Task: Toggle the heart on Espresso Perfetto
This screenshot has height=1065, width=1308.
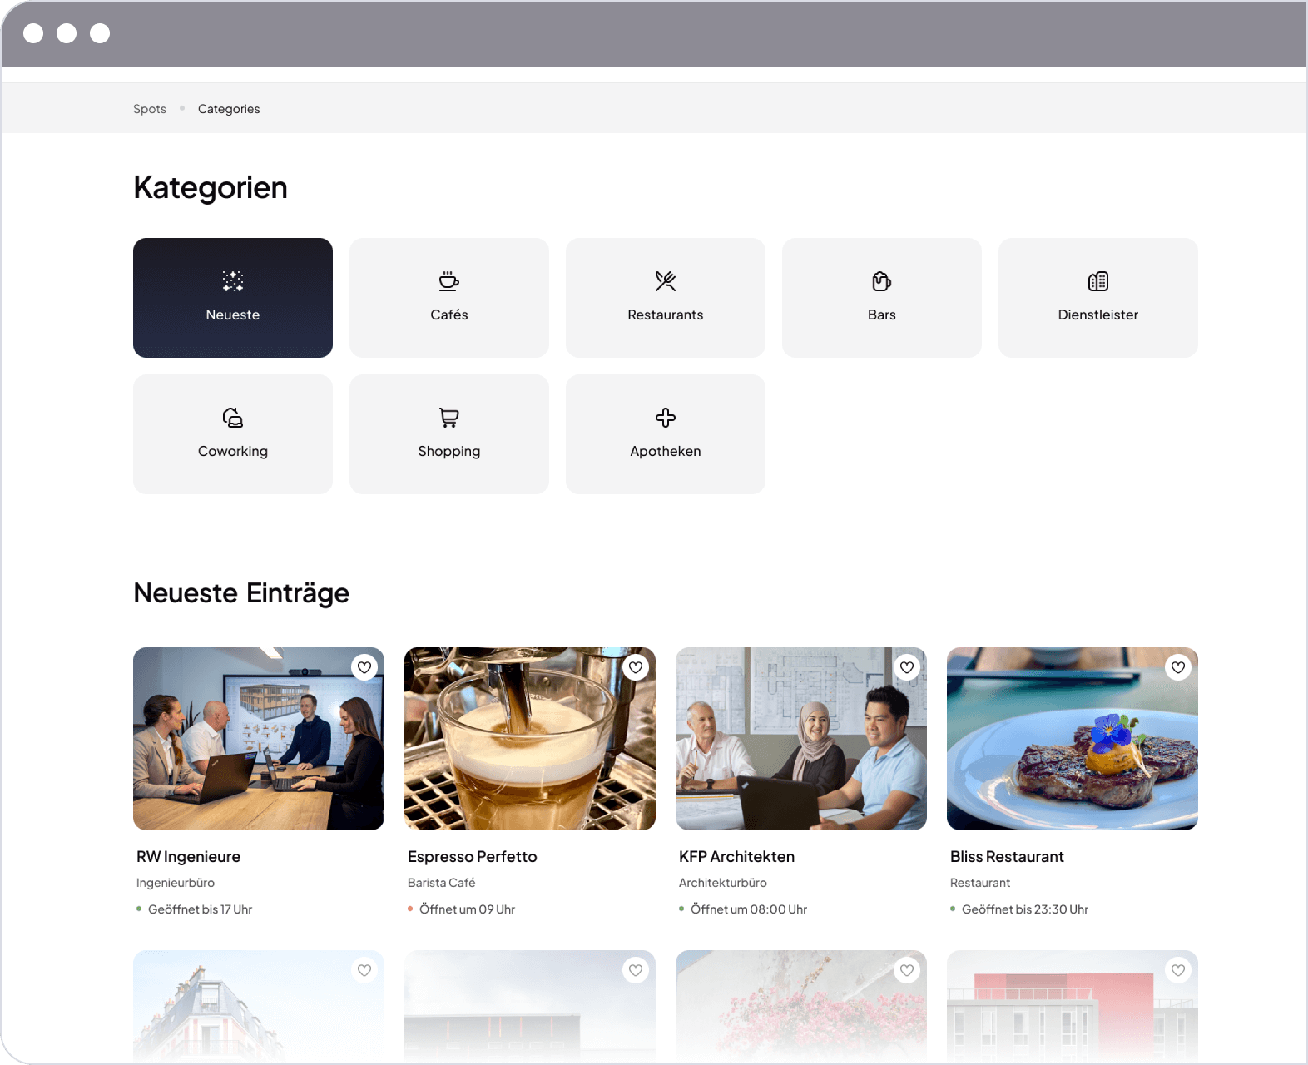Action: click(636, 667)
